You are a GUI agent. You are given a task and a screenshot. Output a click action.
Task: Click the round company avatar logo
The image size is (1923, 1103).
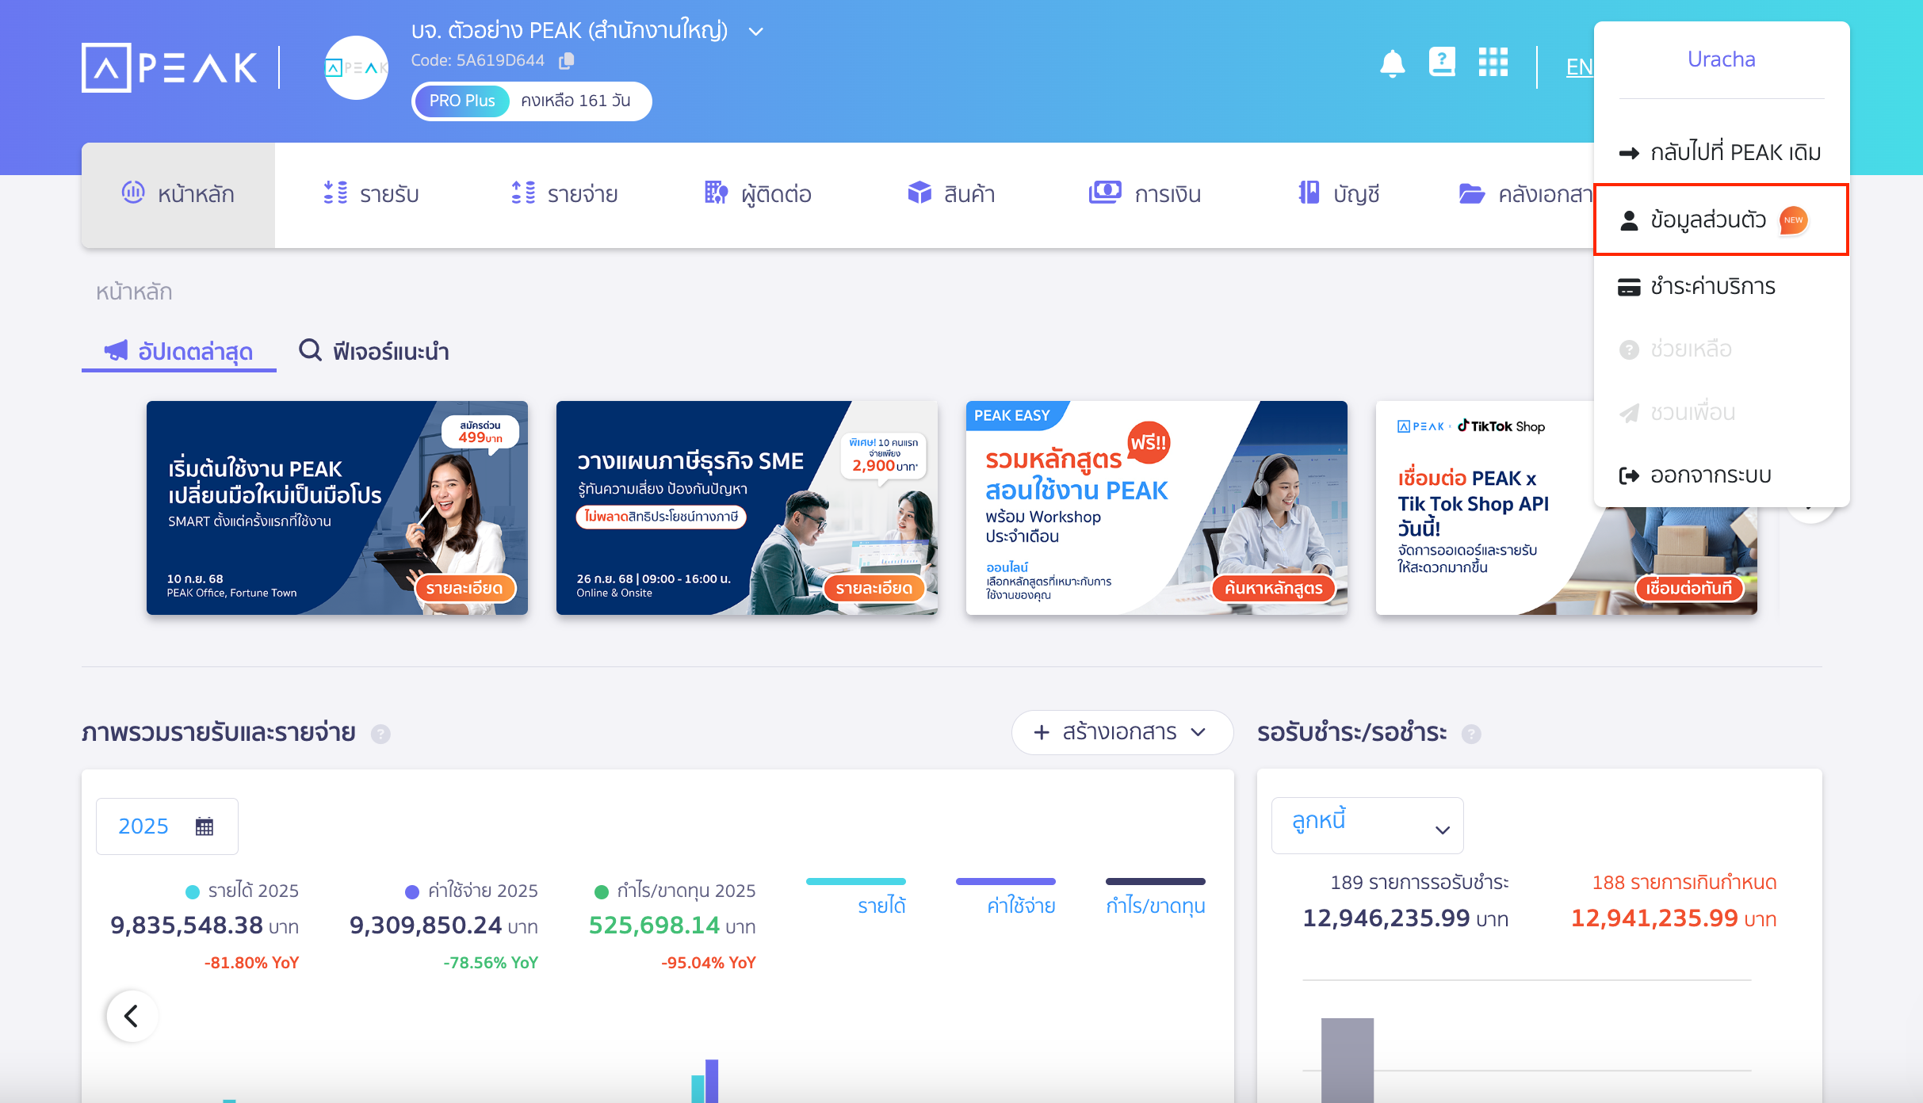357,67
